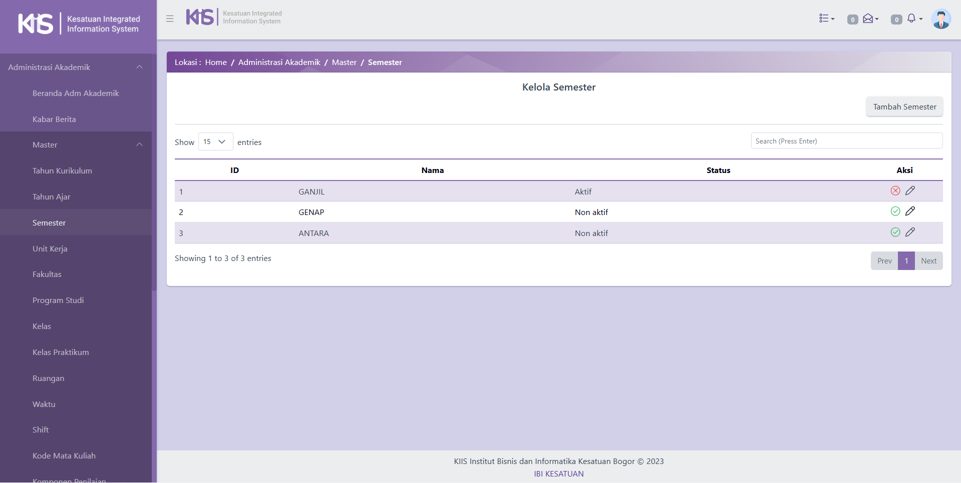
Task: Activate the GENAP semester
Action: [895, 211]
